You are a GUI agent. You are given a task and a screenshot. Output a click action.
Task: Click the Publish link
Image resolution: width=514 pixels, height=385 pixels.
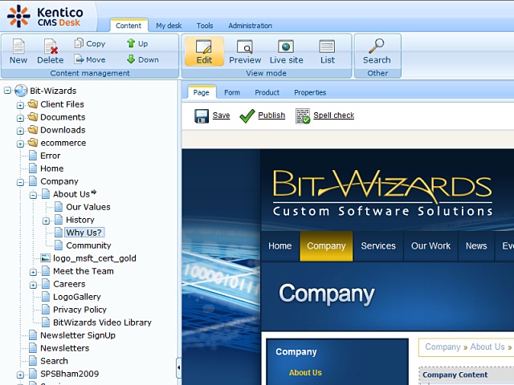tap(271, 115)
